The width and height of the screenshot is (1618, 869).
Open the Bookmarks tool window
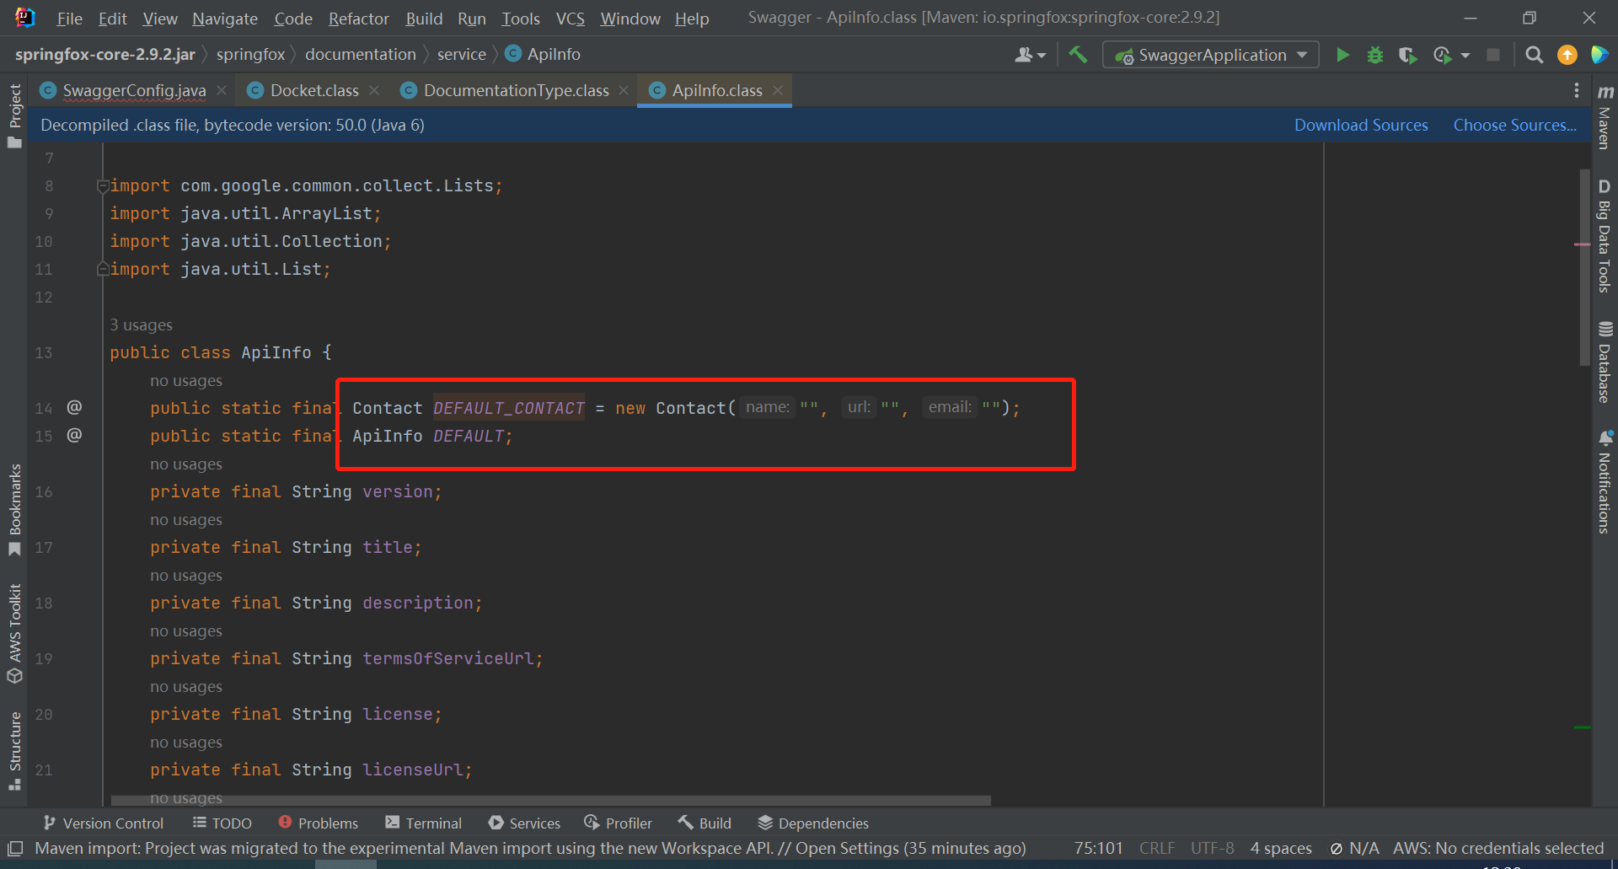tap(14, 510)
